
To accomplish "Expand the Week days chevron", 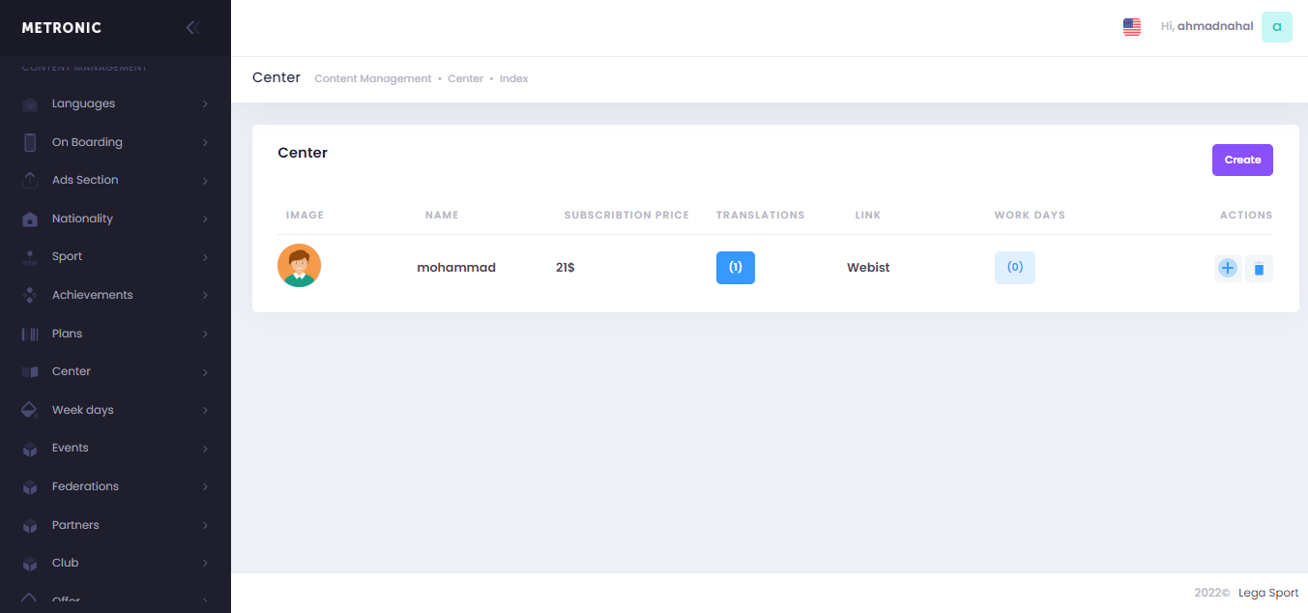I will coord(205,411).
